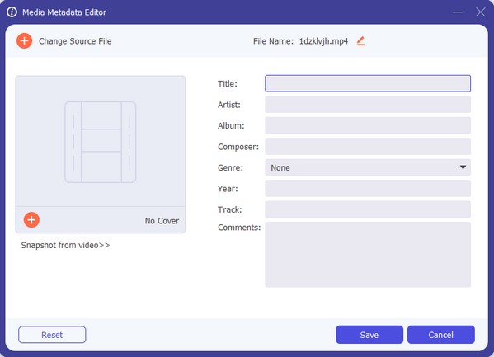
Task: Open Snapshot from video link
Action: pyautogui.click(x=65, y=245)
